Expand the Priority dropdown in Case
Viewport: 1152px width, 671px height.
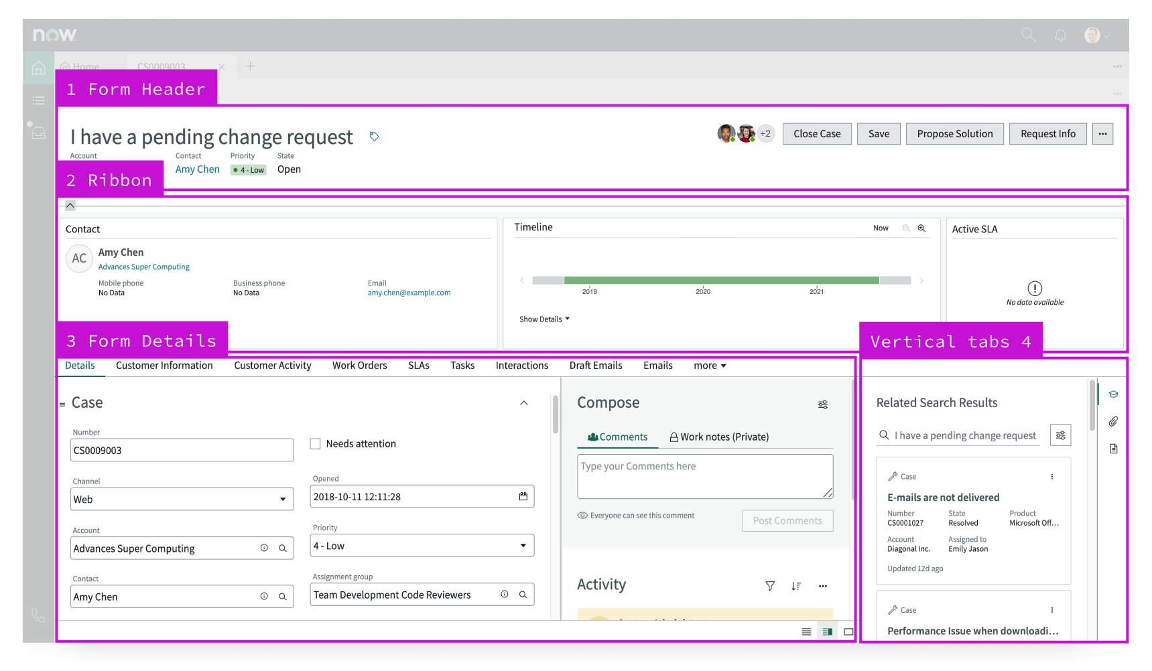pos(523,546)
